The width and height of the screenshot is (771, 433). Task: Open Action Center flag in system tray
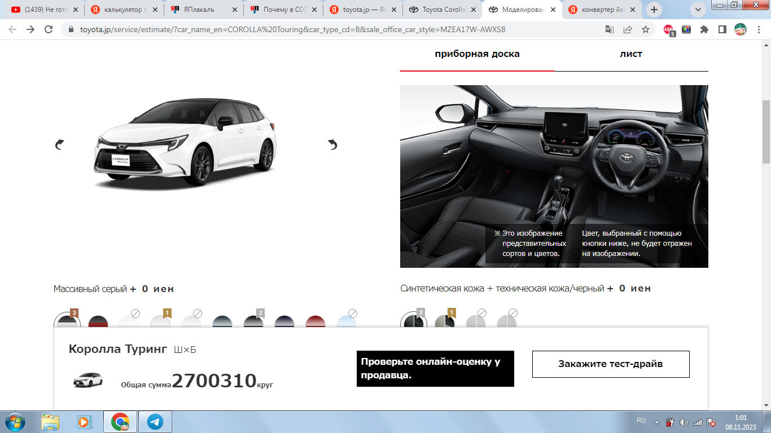[x=711, y=422]
